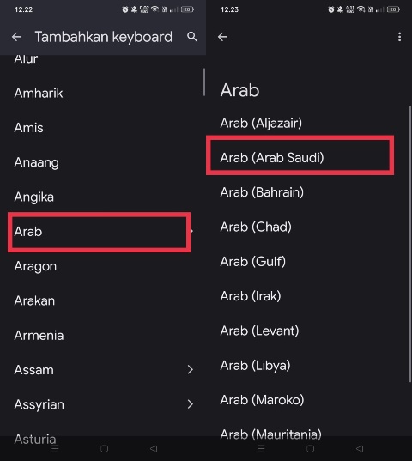Open the search magnifier icon
This screenshot has width=412, height=461.
tap(192, 37)
